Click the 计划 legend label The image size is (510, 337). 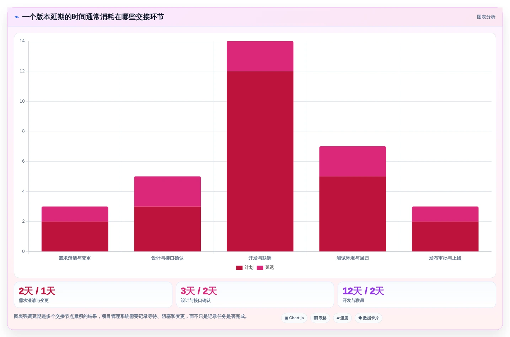point(249,268)
